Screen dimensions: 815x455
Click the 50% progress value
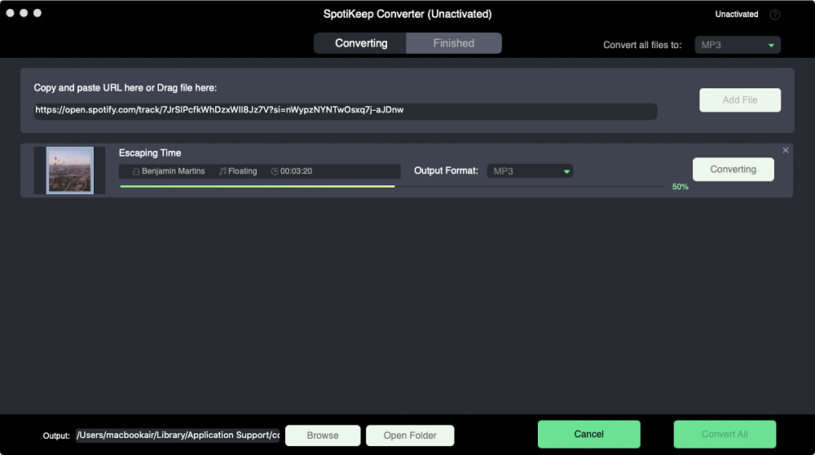pos(680,187)
